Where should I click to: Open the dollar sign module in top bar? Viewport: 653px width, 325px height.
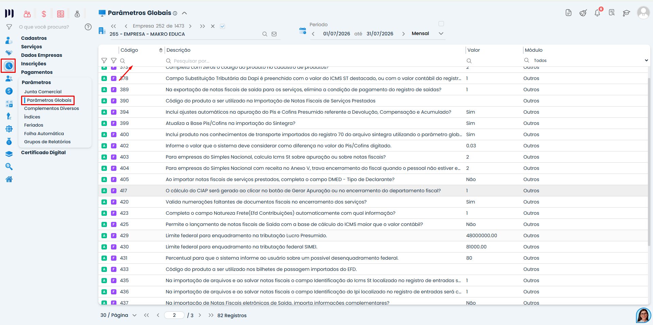44,14
